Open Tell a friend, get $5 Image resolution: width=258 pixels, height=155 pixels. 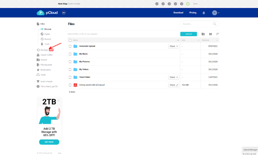47,87
